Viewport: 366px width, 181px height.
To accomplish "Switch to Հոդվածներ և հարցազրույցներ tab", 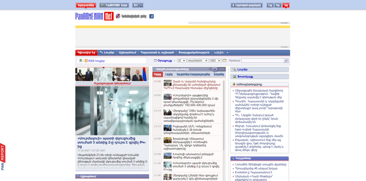I will click(193, 74).
